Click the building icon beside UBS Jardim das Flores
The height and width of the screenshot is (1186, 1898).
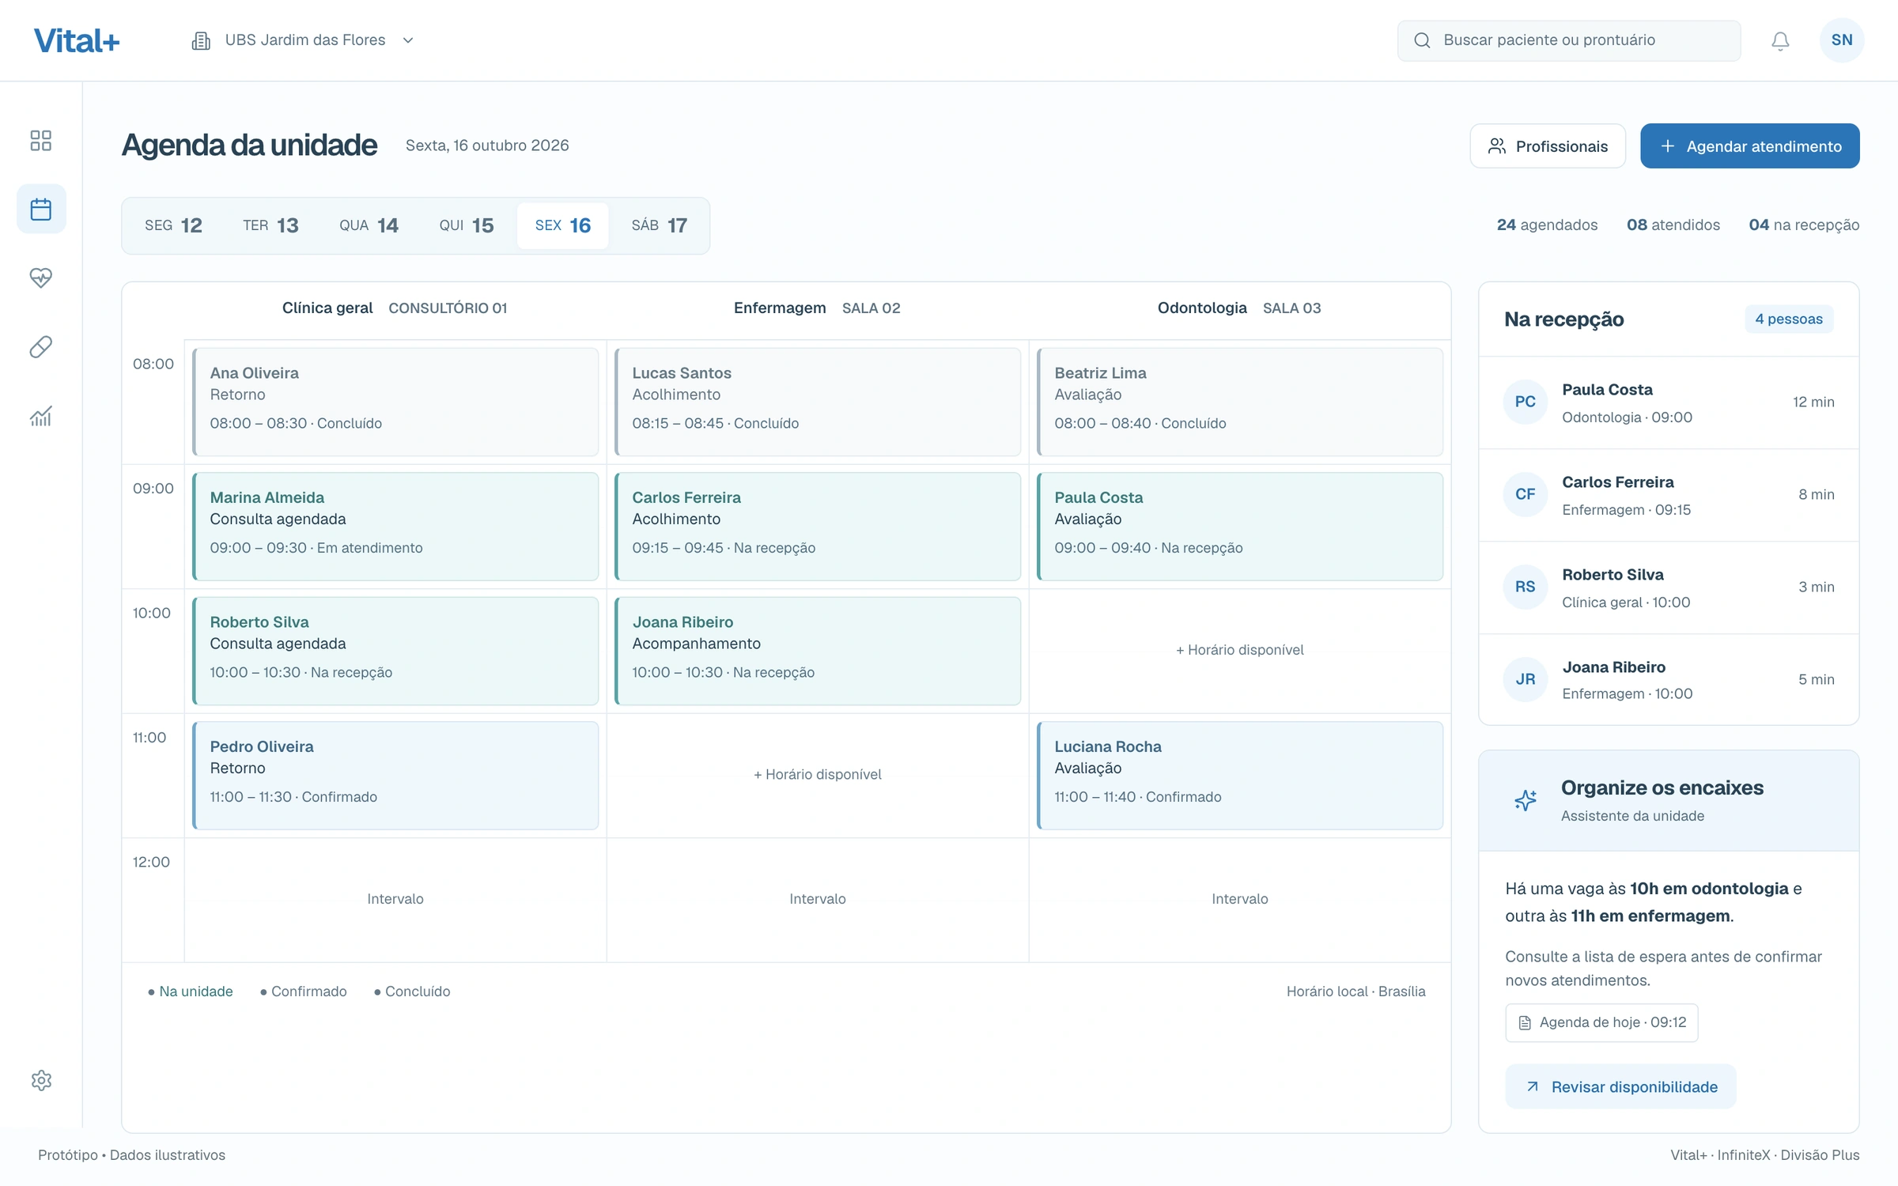coord(201,40)
